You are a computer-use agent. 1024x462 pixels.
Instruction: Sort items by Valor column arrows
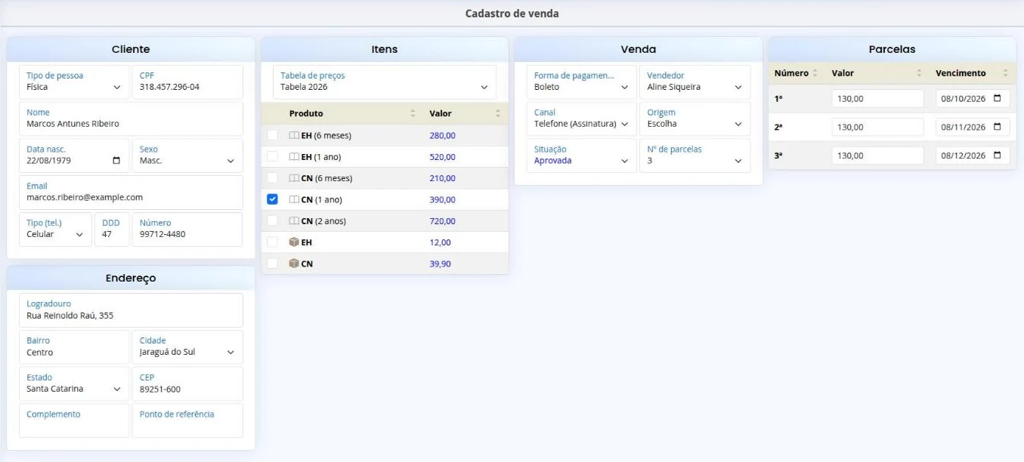tap(498, 113)
